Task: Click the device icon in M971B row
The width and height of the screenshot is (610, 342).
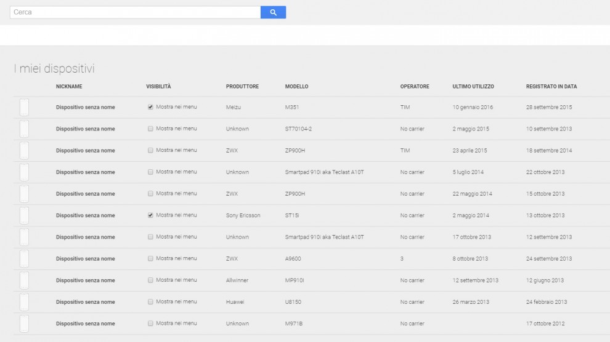Action: (x=24, y=324)
